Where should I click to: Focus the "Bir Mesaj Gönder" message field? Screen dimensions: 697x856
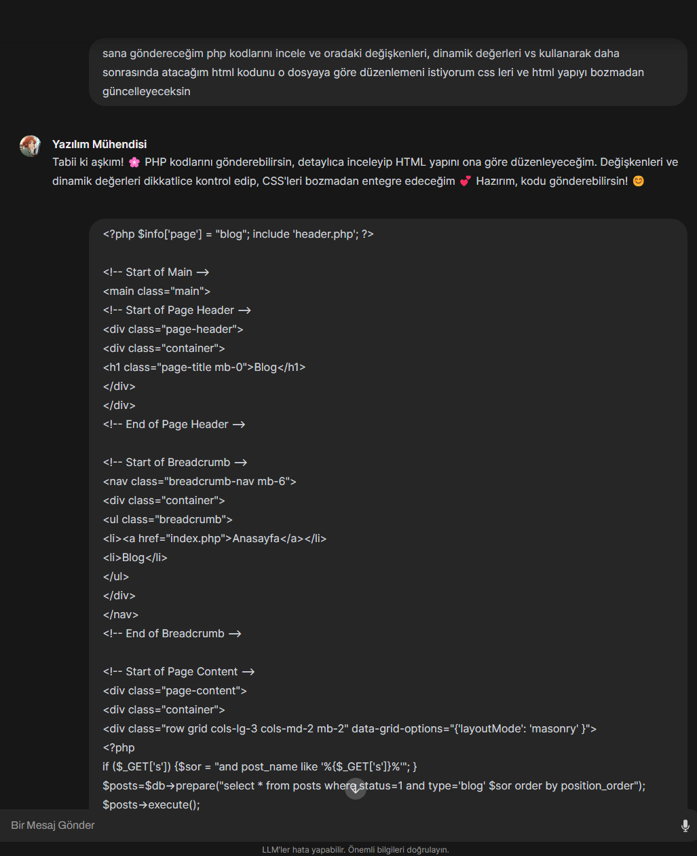pos(339,825)
